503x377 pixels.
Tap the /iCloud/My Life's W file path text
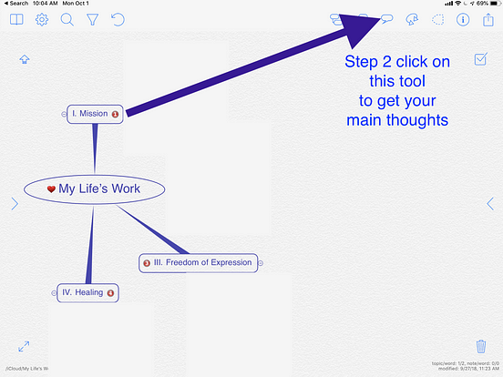click(26, 369)
